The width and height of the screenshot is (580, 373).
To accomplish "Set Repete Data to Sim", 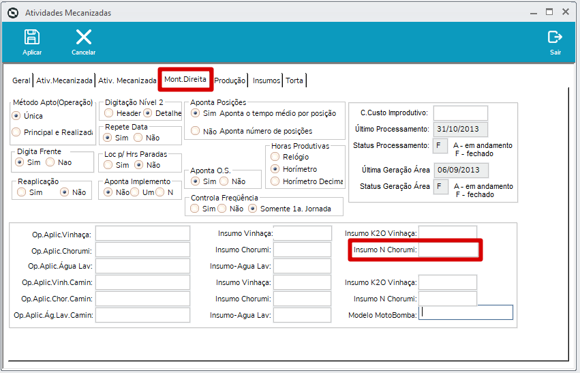I will point(108,138).
